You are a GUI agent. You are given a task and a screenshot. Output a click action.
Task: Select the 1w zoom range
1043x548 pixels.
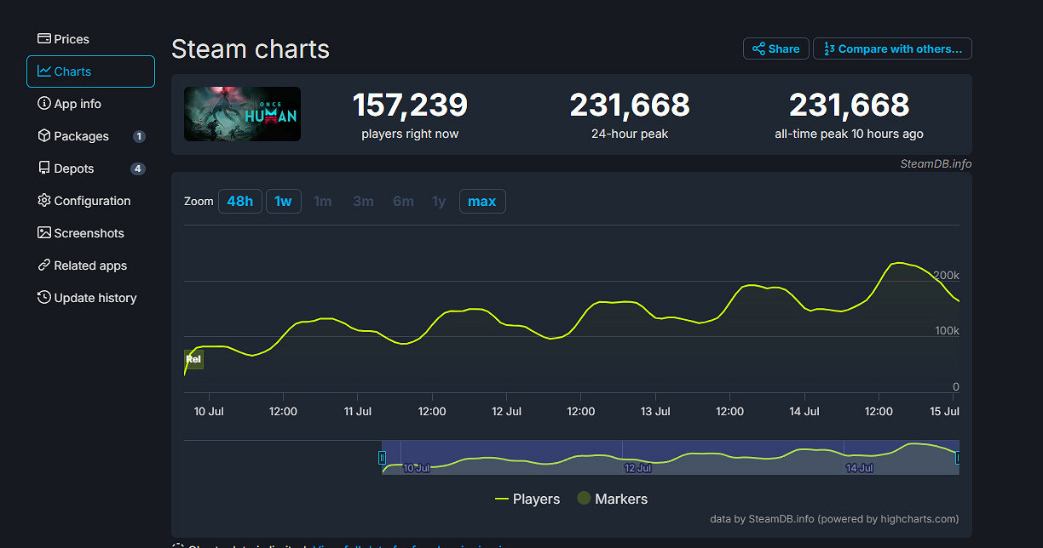(283, 201)
